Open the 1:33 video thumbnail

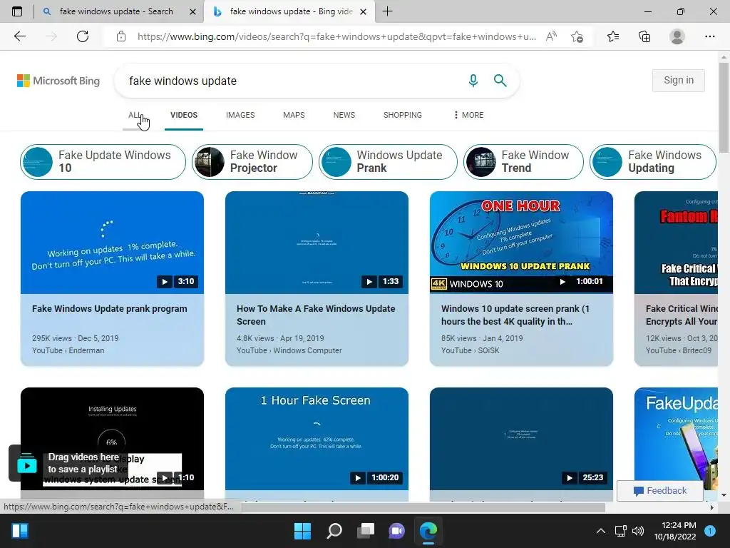tap(317, 243)
